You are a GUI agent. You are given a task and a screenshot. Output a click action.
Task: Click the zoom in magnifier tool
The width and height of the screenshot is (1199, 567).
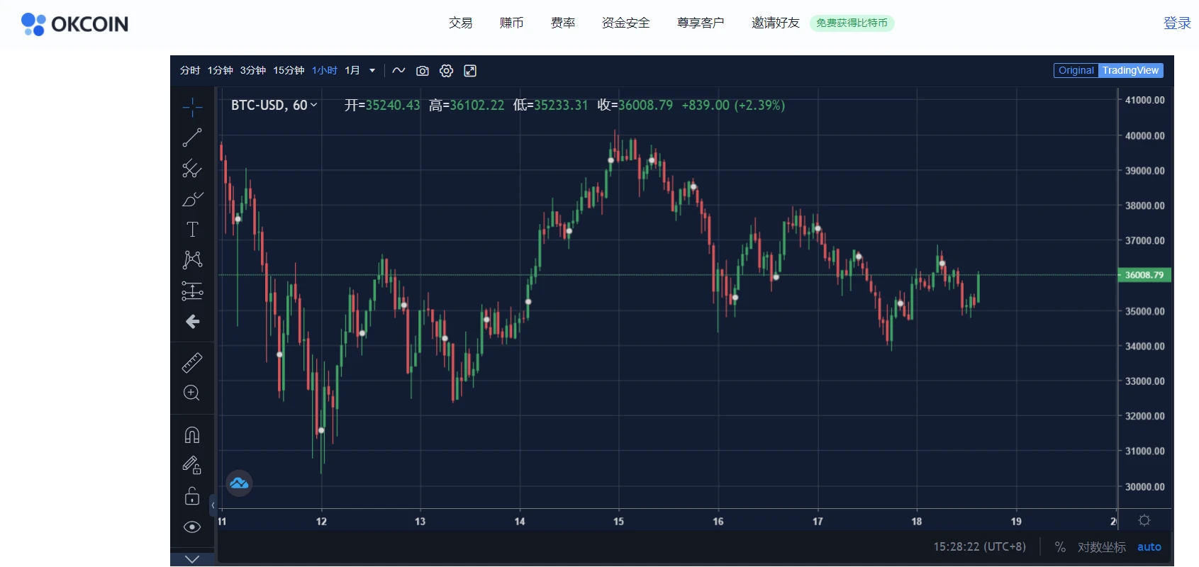click(192, 393)
